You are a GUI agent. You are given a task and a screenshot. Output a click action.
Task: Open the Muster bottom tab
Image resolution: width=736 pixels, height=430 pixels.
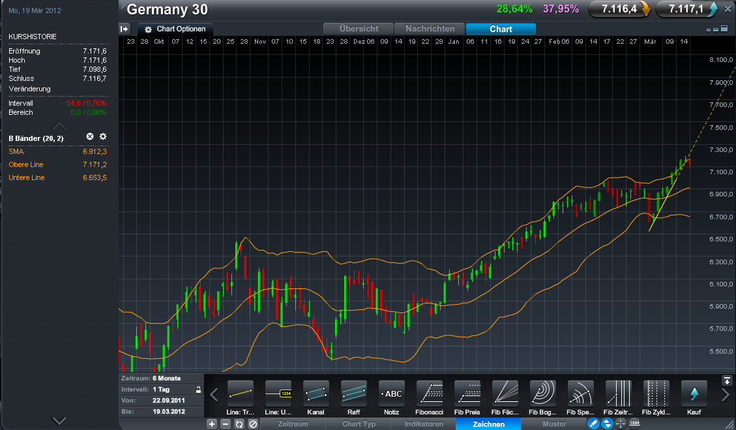[554, 424]
